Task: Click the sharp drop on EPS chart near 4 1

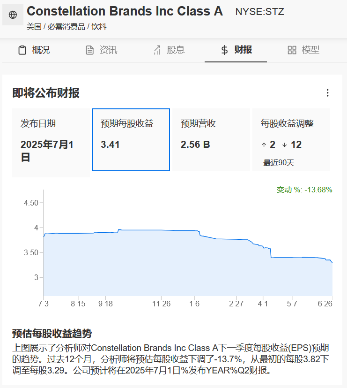Action: click(x=271, y=253)
